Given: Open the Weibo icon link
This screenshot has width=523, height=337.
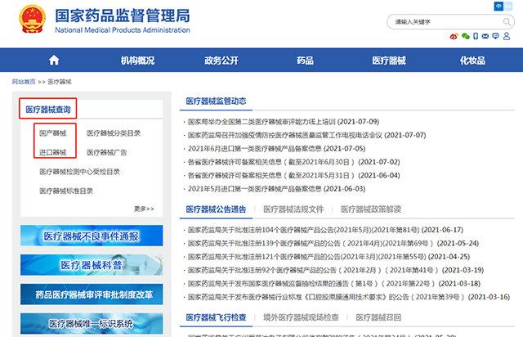Looking at the screenshot, I should click(454, 36).
